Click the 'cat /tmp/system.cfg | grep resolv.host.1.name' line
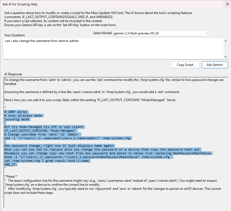This screenshot has width=231, height=211. (x=46, y=161)
